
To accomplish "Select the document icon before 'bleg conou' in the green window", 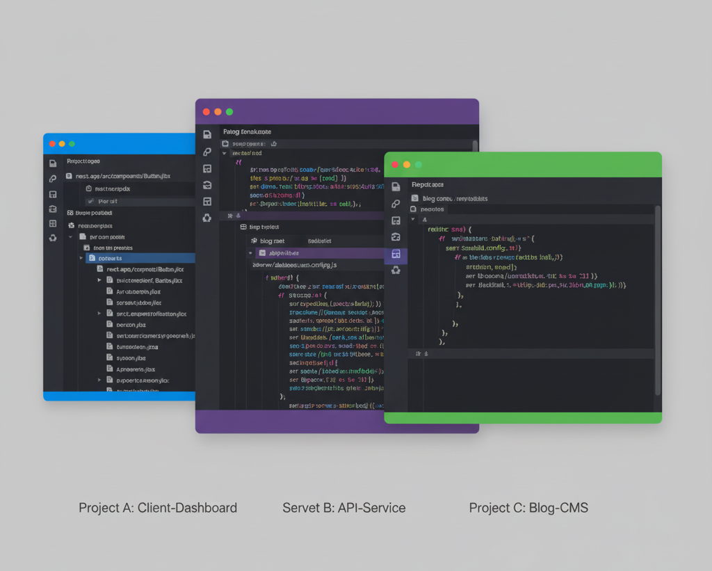I will pyautogui.click(x=414, y=198).
